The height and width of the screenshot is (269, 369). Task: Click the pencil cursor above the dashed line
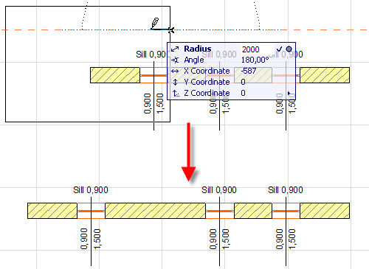coord(155,23)
